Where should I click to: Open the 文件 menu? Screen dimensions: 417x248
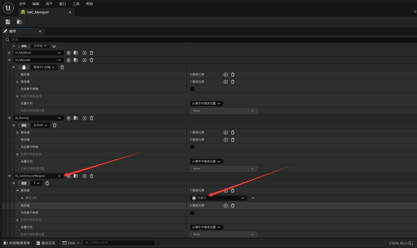[22, 4]
